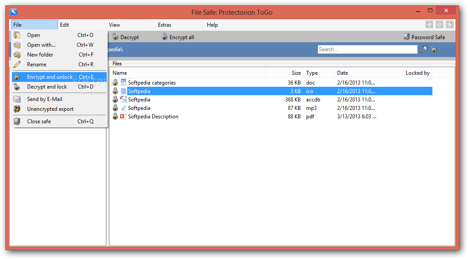
Task: Choose Unencrypted export menu entry
Action: point(59,109)
